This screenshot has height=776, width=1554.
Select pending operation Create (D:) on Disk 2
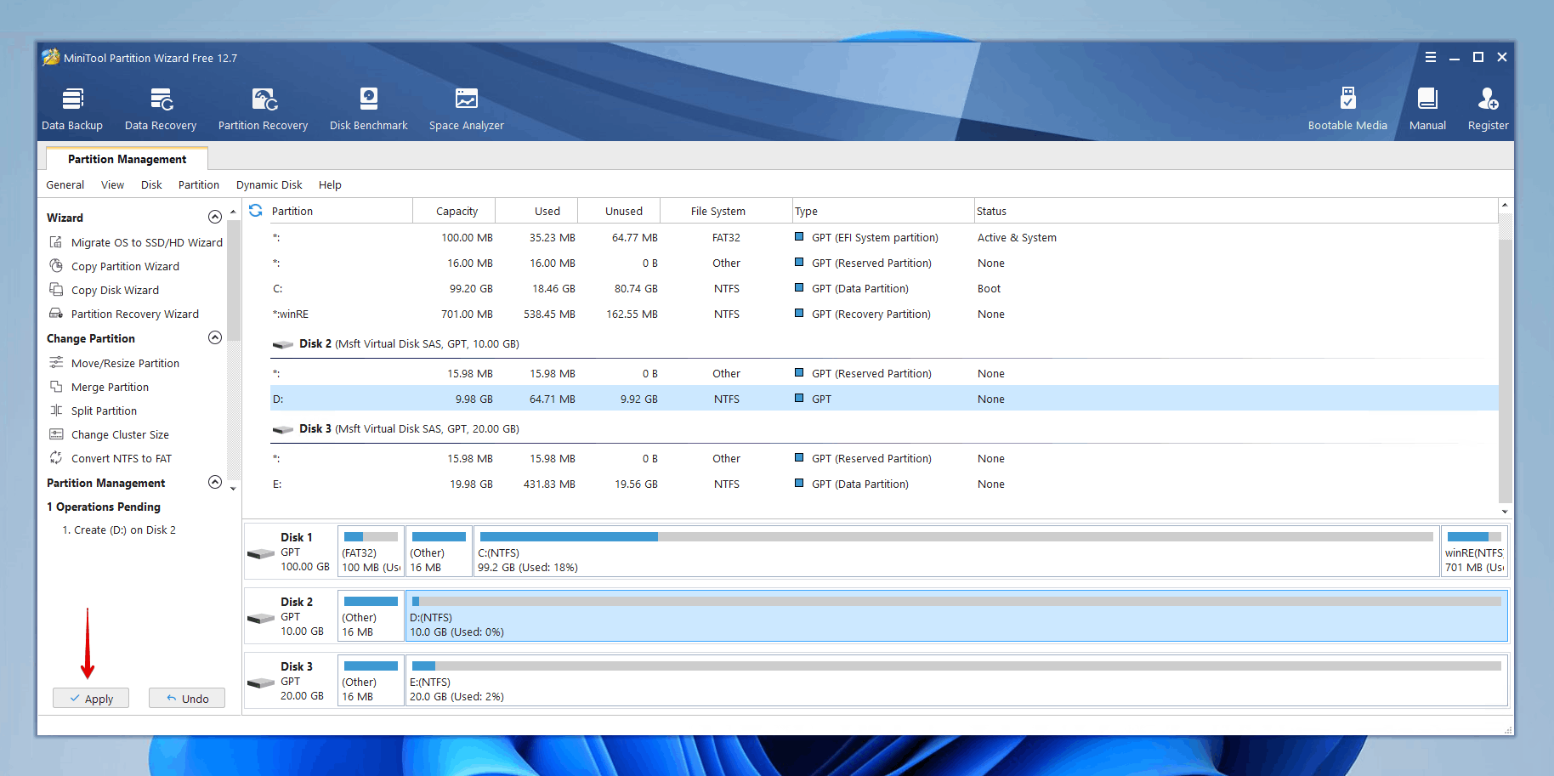click(x=119, y=530)
